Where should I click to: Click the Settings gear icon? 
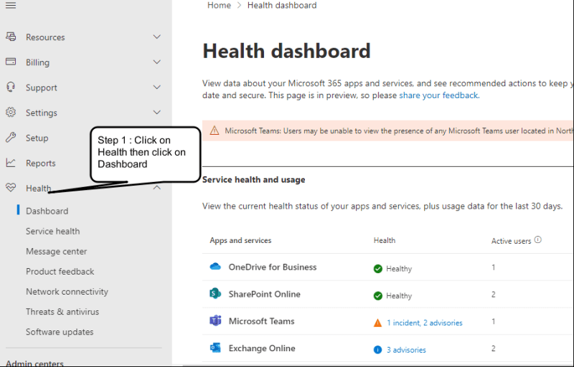click(11, 113)
